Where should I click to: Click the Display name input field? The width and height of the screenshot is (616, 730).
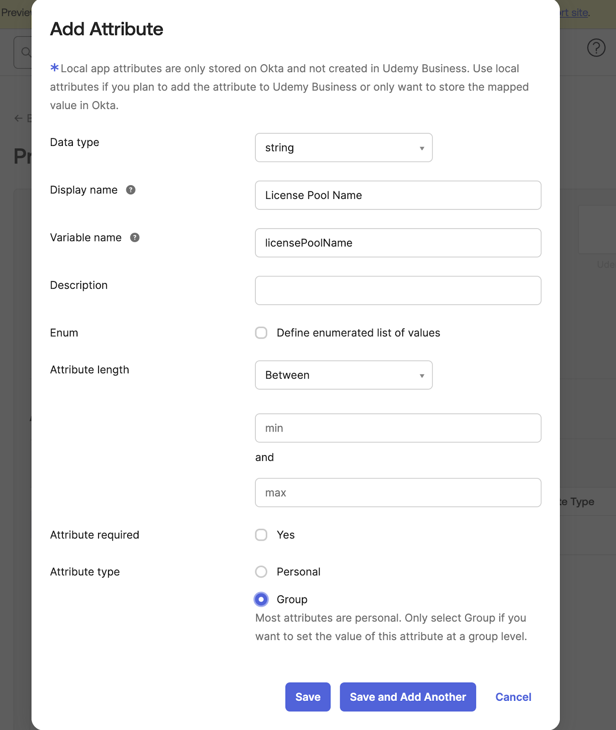pyautogui.click(x=398, y=195)
